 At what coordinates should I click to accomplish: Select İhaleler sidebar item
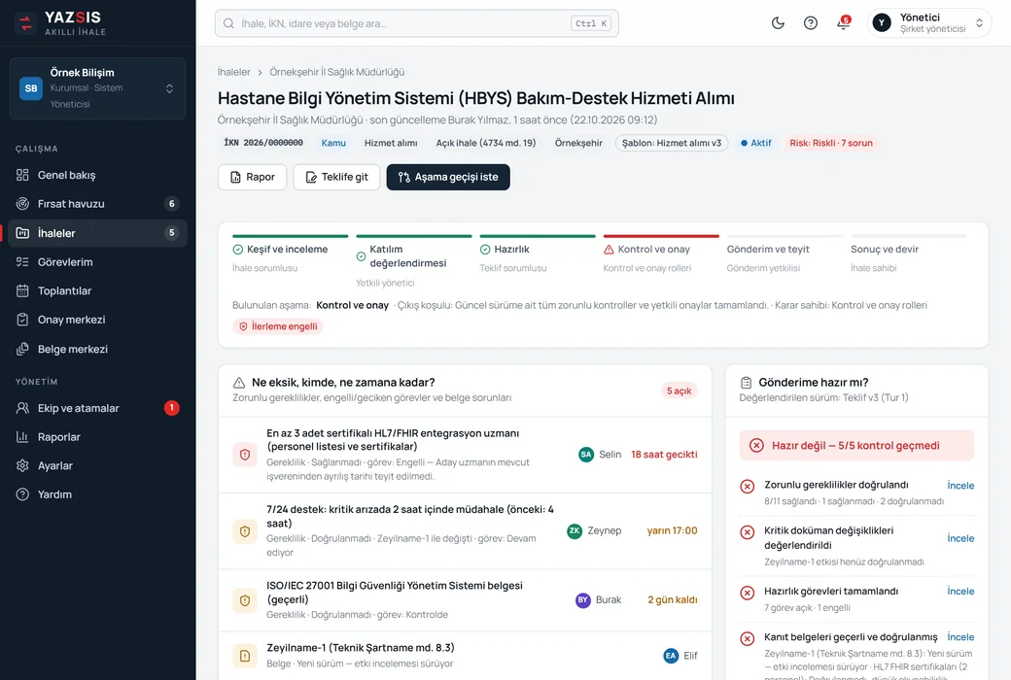click(97, 233)
